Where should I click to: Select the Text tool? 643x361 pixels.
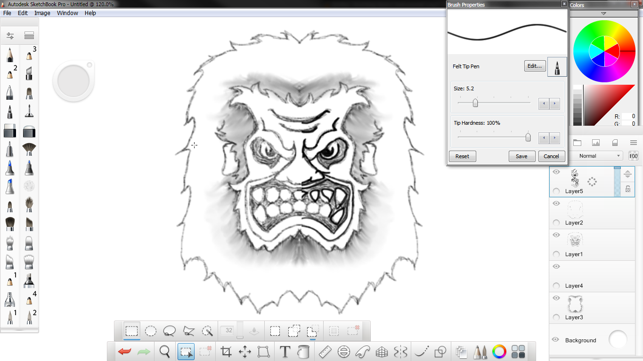[x=285, y=352]
